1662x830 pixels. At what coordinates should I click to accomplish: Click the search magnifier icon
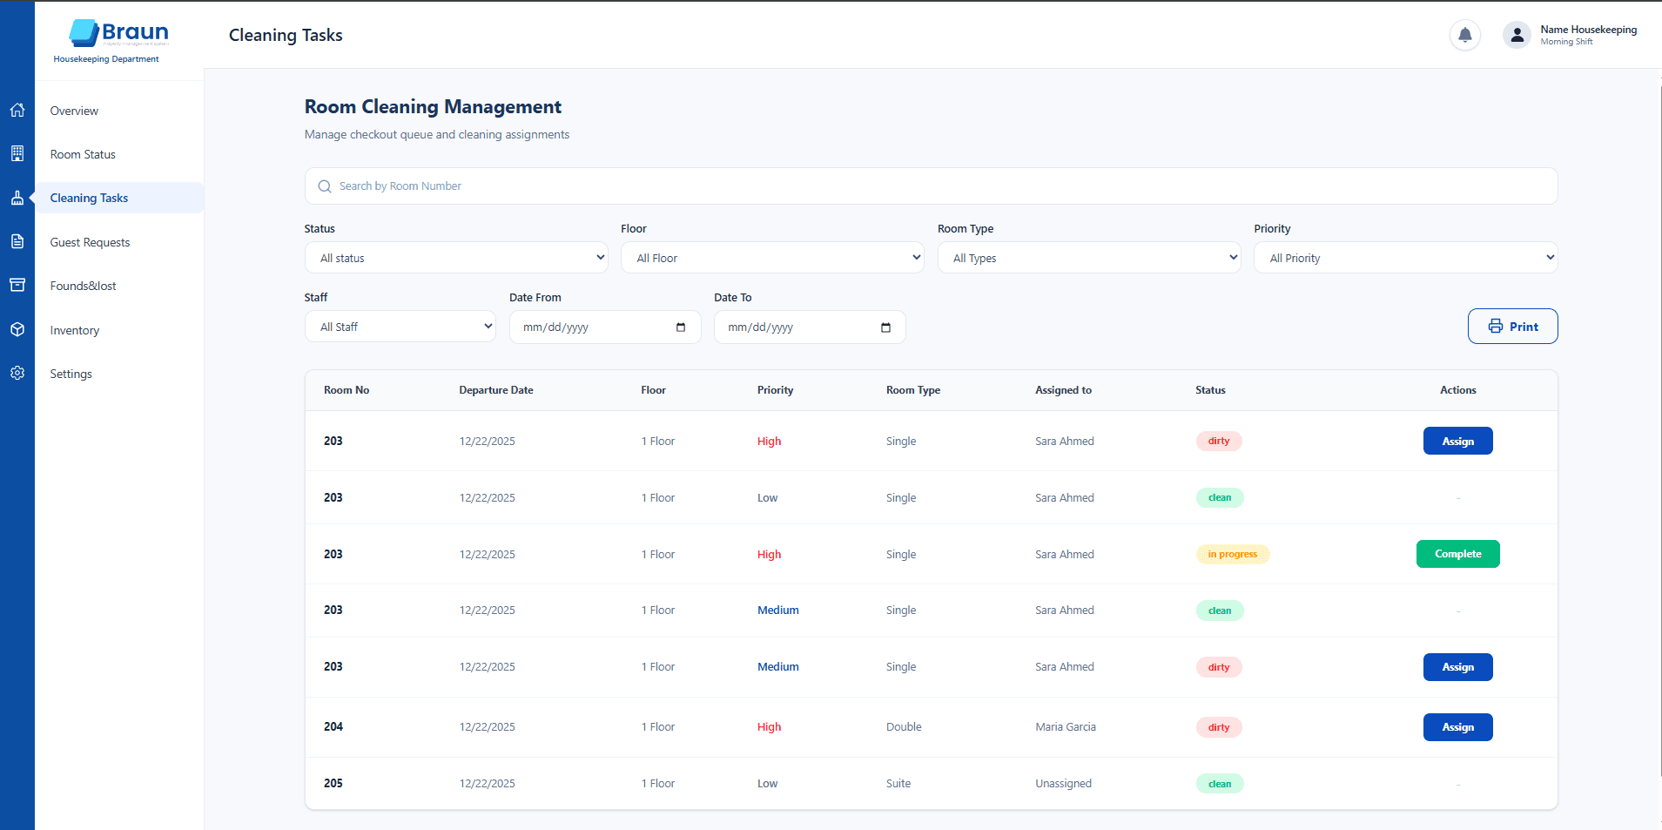point(325,186)
